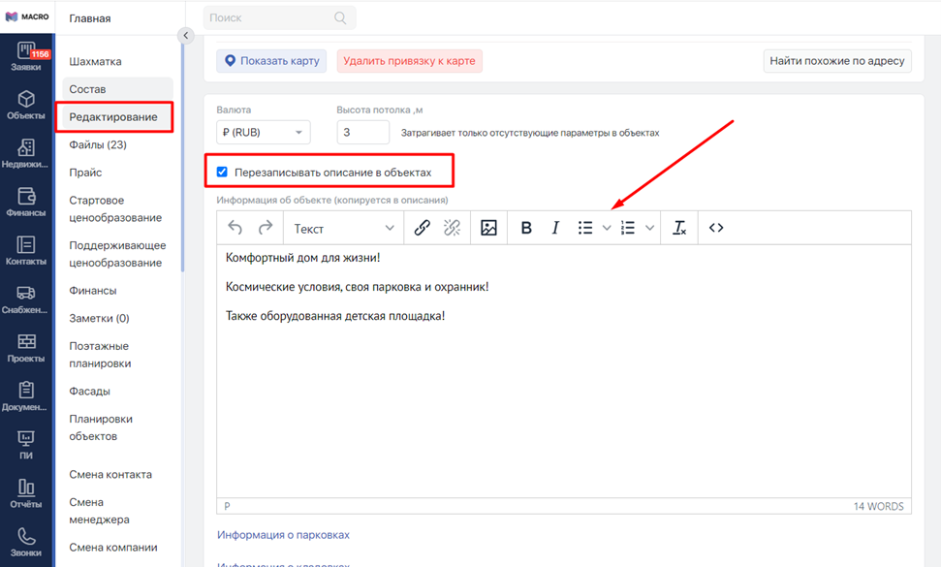Insert an image using the image icon
941x567 pixels.
(x=488, y=228)
